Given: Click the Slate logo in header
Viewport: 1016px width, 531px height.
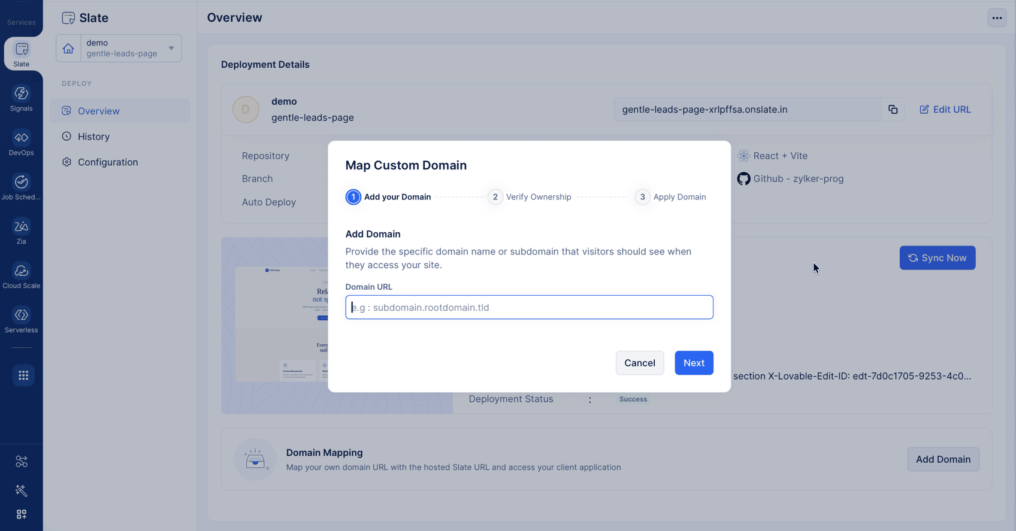Looking at the screenshot, I should 68,18.
